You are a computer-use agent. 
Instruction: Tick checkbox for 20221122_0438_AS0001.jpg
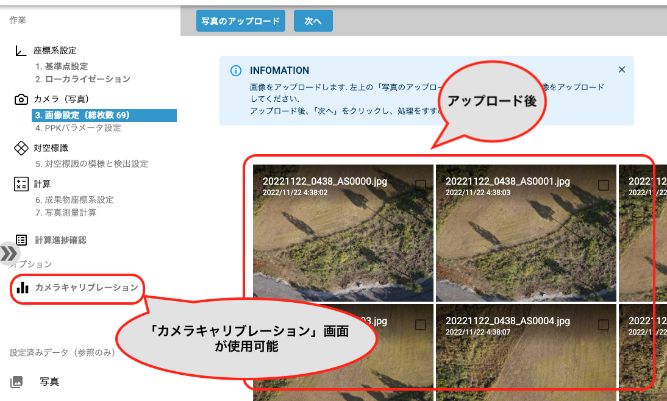click(x=603, y=185)
